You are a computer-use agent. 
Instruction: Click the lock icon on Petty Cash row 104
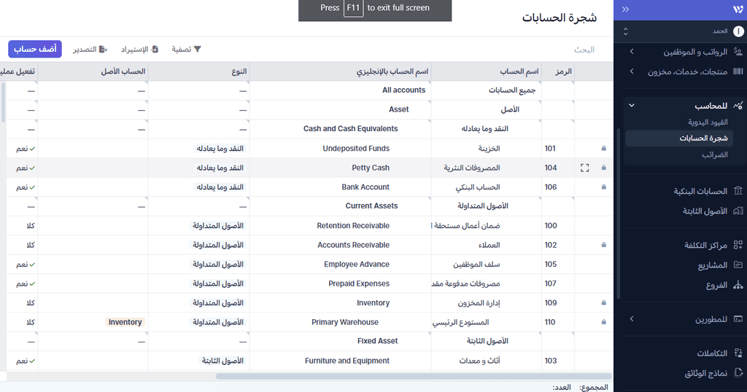[603, 168]
